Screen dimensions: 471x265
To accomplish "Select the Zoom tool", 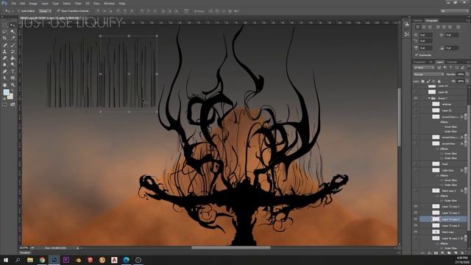I will [x=13, y=85].
